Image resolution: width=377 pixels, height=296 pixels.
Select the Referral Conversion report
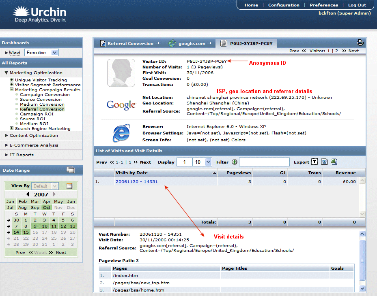click(x=42, y=109)
